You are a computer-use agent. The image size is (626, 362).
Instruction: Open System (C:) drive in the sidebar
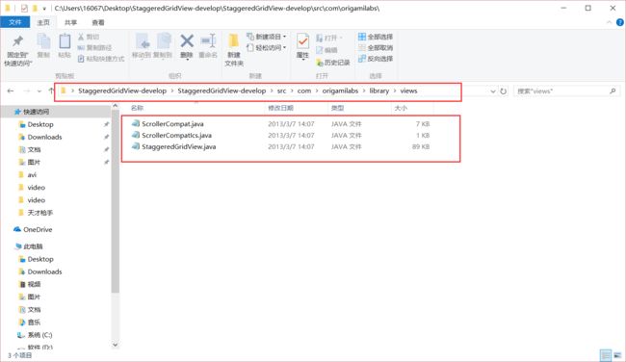(x=39, y=335)
